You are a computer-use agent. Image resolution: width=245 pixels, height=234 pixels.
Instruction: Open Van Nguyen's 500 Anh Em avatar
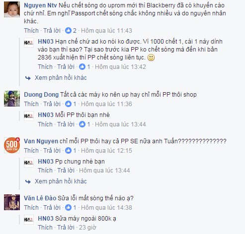pyautogui.click(x=12, y=145)
